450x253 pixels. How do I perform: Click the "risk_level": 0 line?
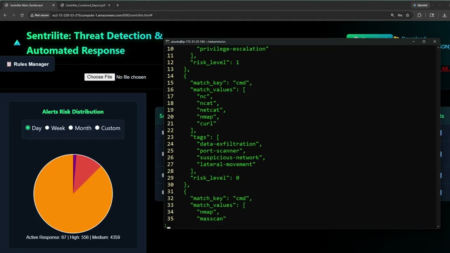(x=214, y=178)
